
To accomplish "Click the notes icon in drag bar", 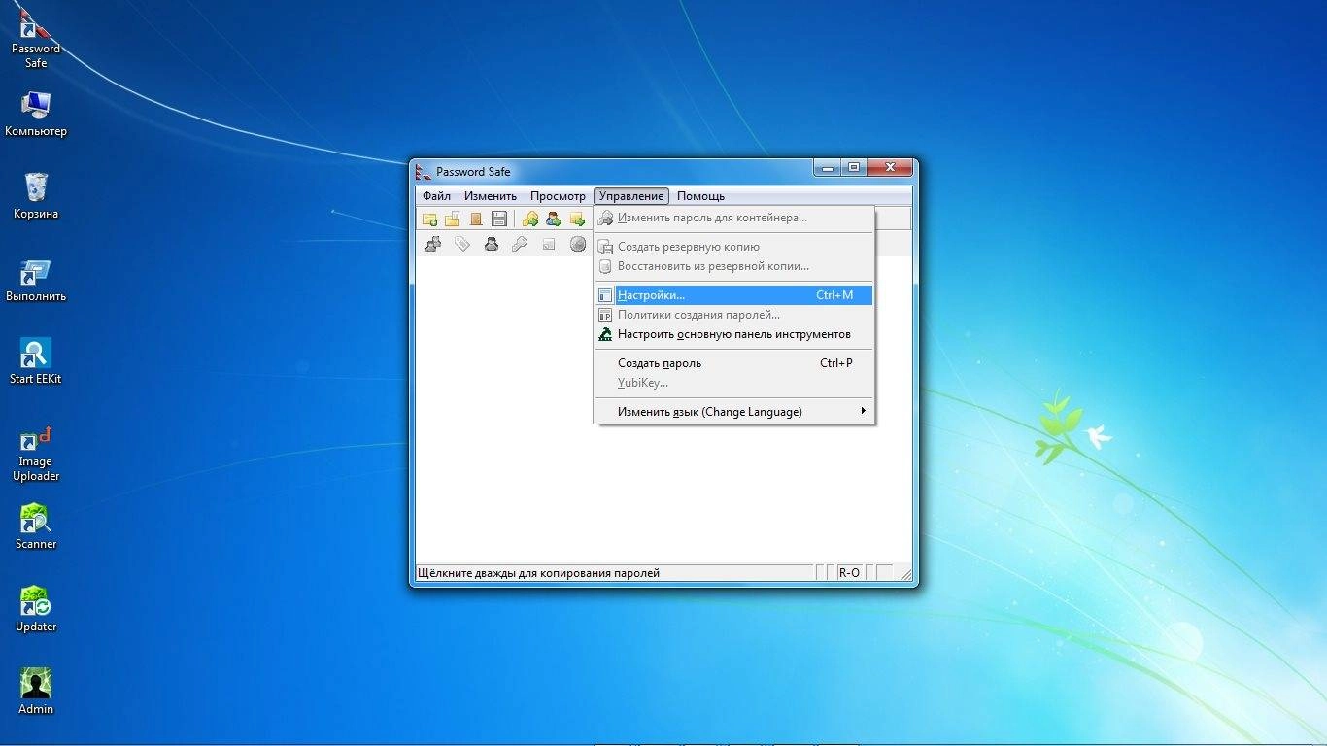I will 549,244.
